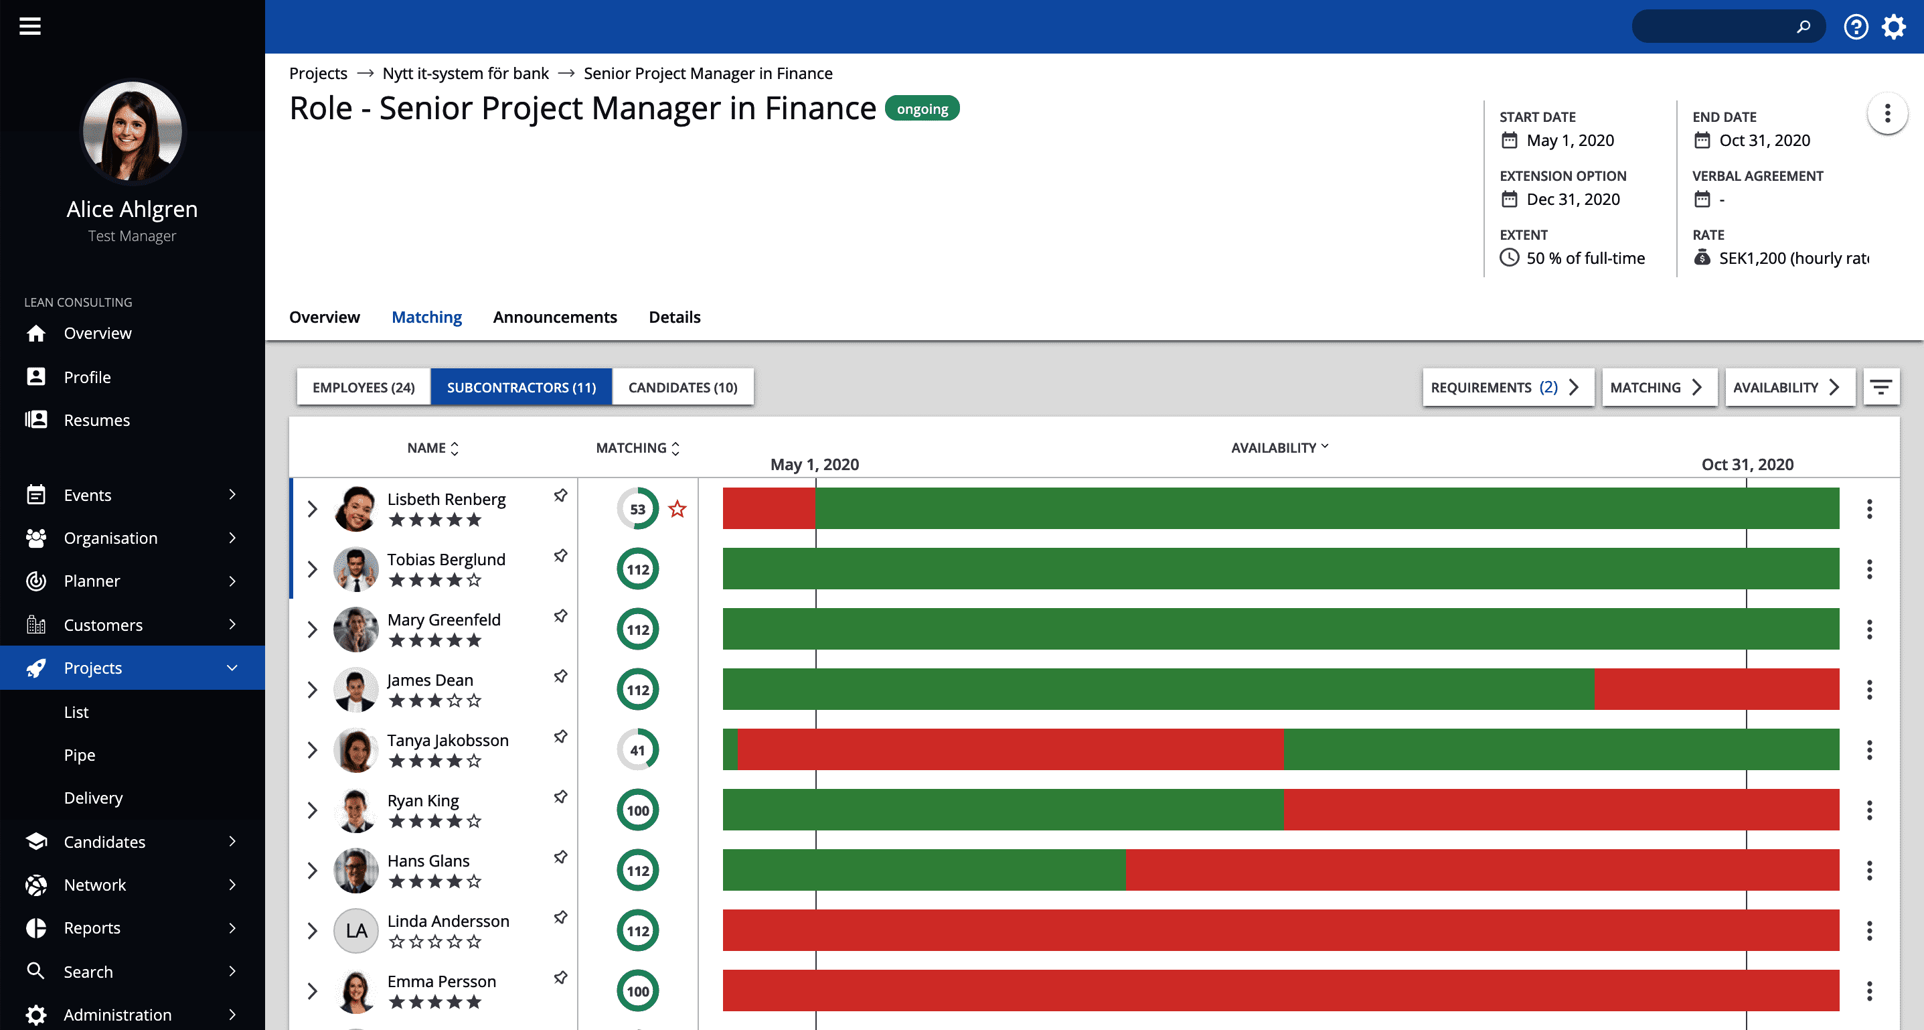Screen dimensions: 1924x1030
Task: Pin Lisbeth Renberg to the top
Action: [560, 495]
